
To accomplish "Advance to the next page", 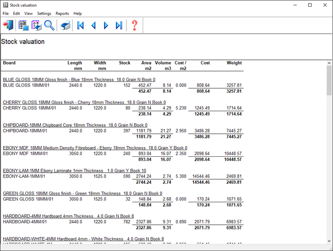I will (106, 25).
